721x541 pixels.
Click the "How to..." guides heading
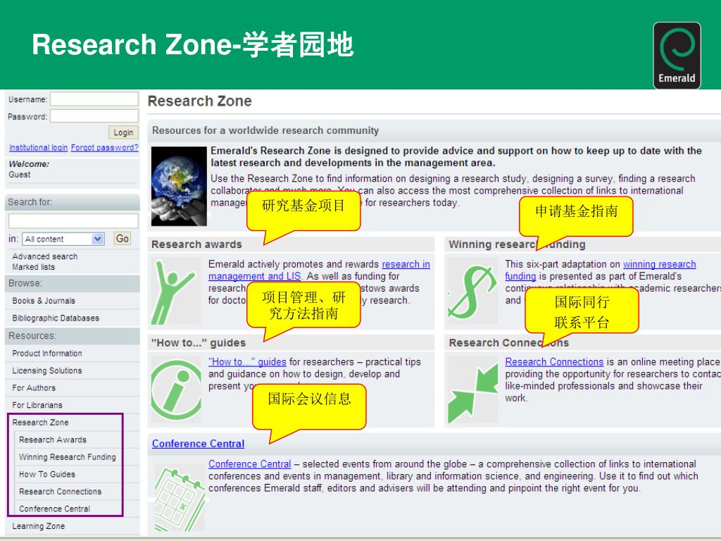pos(198,343)
